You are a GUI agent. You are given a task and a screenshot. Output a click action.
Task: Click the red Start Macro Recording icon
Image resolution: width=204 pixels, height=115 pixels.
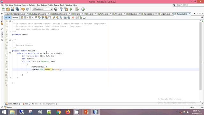coord(73,18)
